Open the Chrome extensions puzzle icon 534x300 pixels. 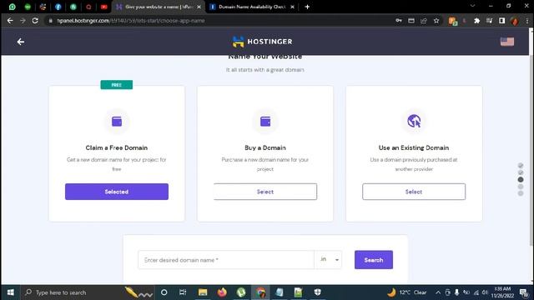click(x=476, y=21)
